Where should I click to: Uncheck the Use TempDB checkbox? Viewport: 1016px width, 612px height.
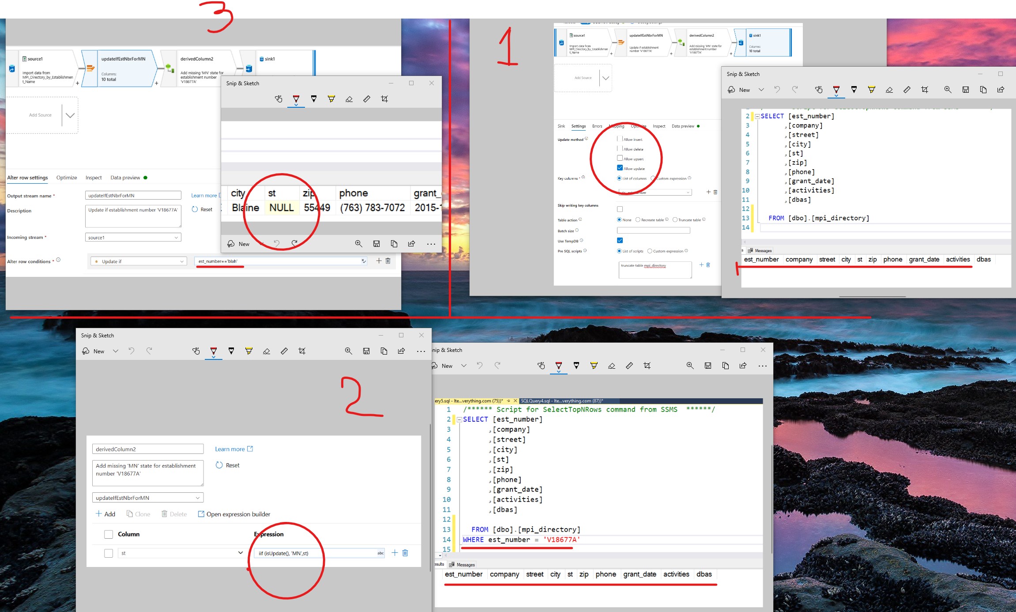click(x=620, y=240)
